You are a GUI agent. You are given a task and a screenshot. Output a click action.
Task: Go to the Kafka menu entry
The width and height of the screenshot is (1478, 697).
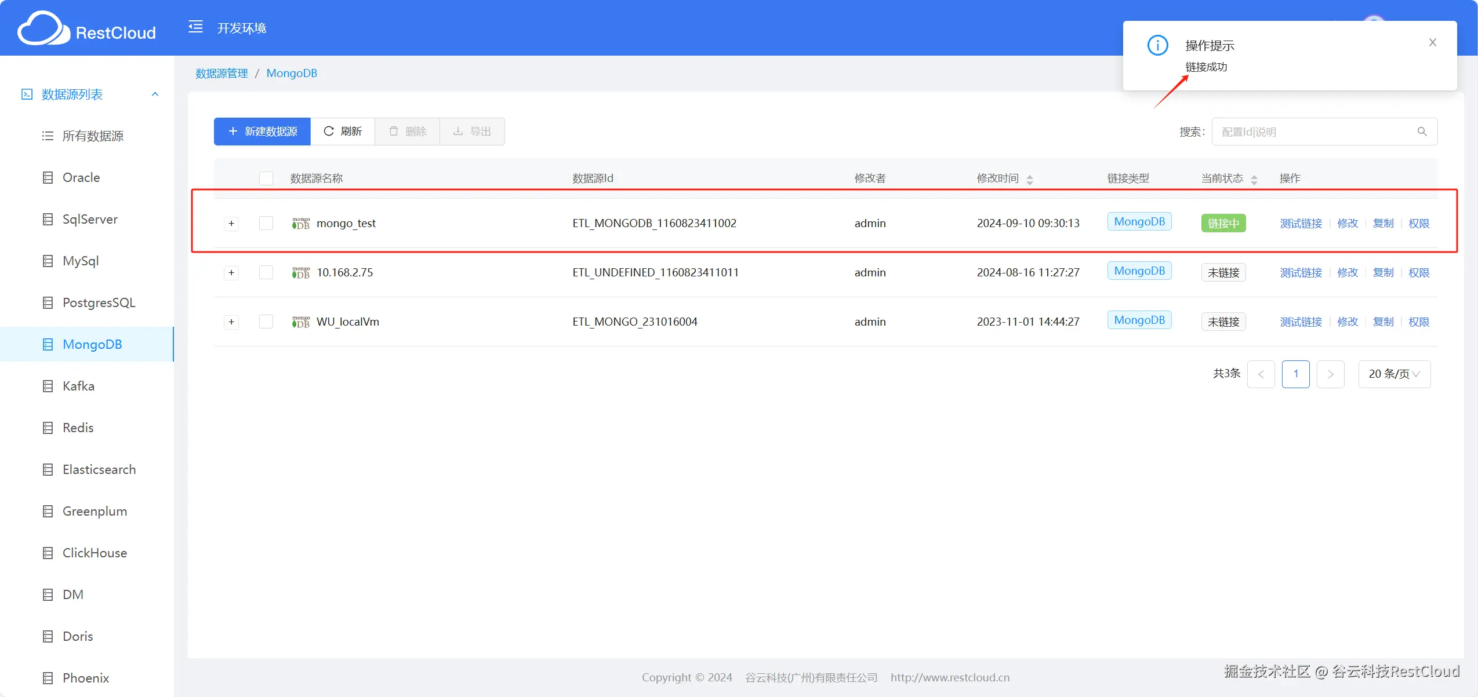pyautogui.click(x=87, y=386)
